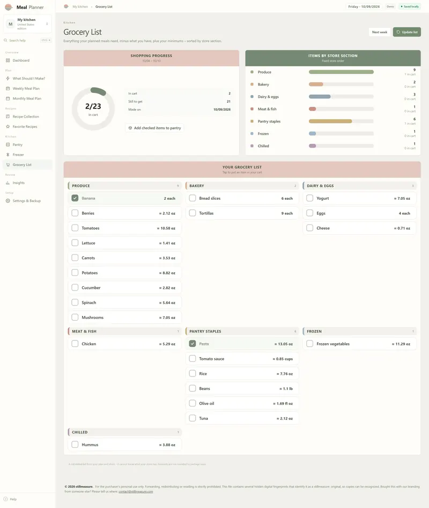
Task: Check the Frozen vegetables checkbox
Action: 309,344
